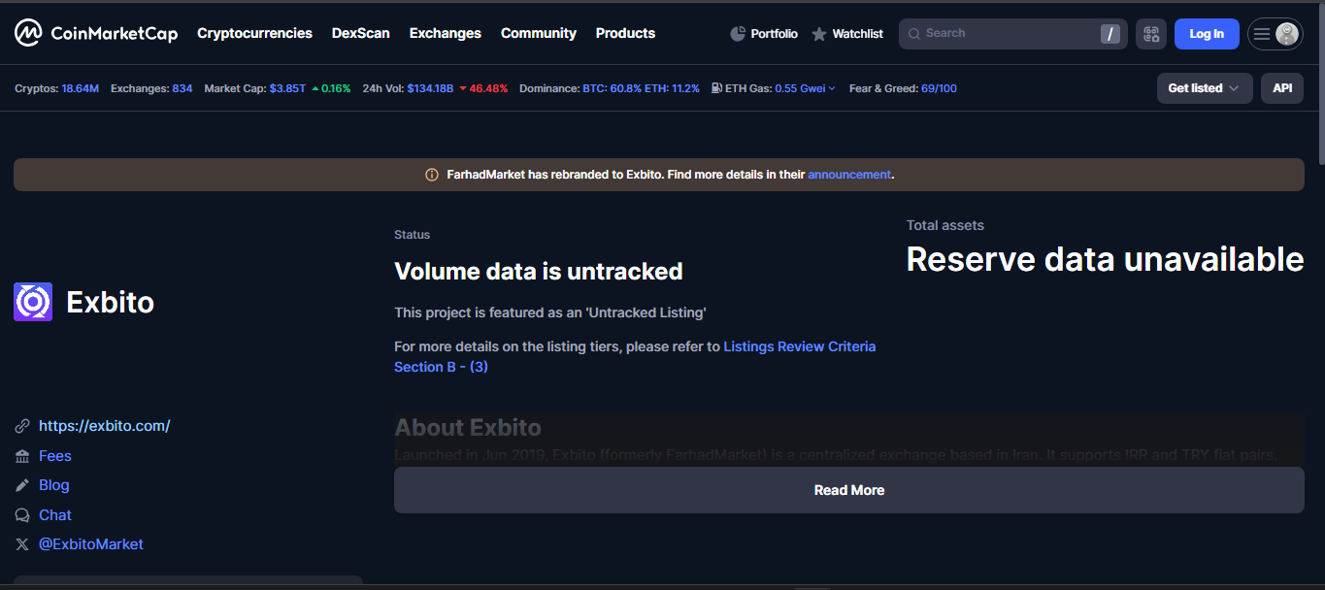Open the Fees link
This screenshot has width=1325, height=590.
[x=55, y=456]
